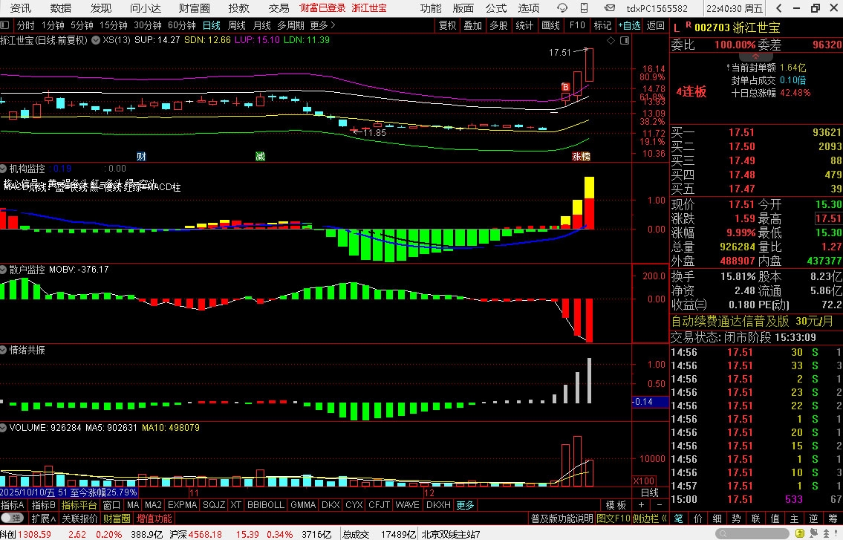Click the 模板 button
This screenshot has width=843, height=540.
616,505
